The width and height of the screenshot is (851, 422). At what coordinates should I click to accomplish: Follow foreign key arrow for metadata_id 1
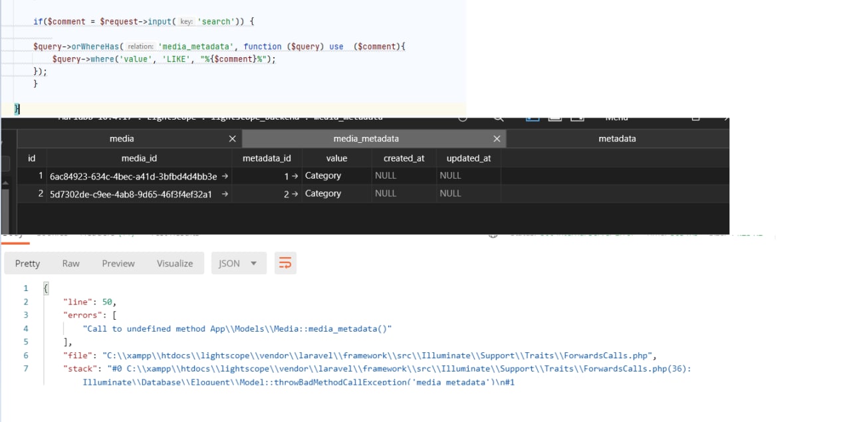point(295,176)
